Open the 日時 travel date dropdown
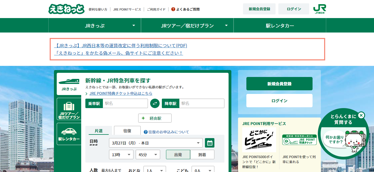The height and width of the screenshot is (172, 374). (x=156, y=143)
